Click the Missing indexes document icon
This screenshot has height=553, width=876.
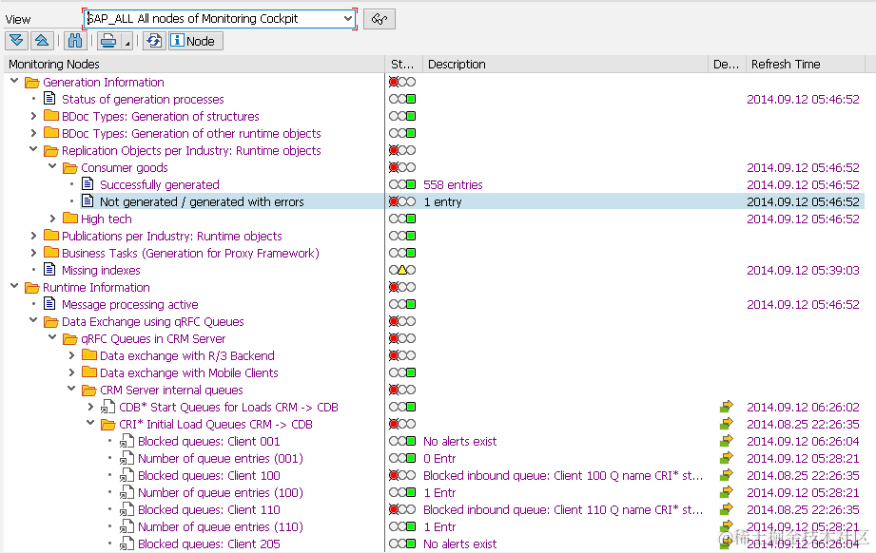[x=49, y=270]
